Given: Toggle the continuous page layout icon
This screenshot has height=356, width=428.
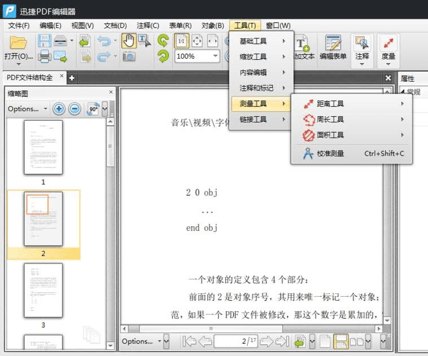Looking at the screenshot, I should point(340,341).
